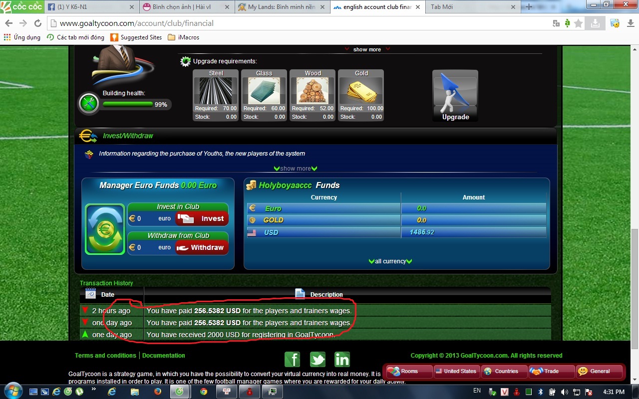
Task: Switch to the 'Bình chọn ảnh | Hài vl' tab
Action: pos(187,7)
